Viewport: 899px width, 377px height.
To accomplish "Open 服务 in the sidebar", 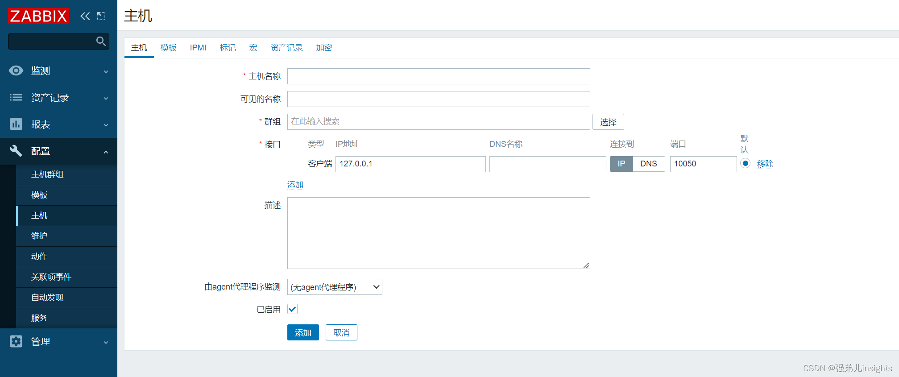I will click(67, 318).
